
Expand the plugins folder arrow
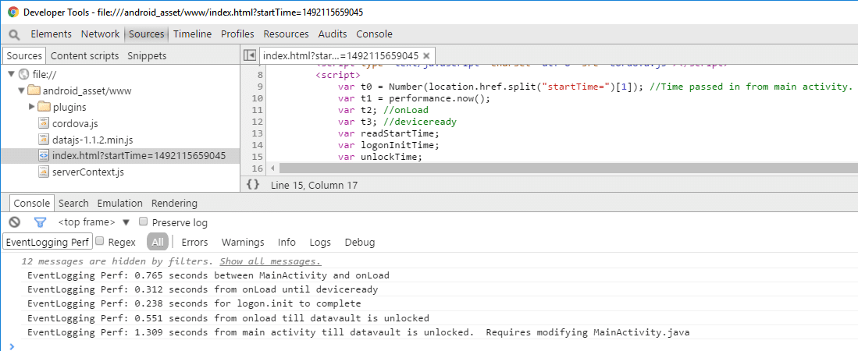32,107
